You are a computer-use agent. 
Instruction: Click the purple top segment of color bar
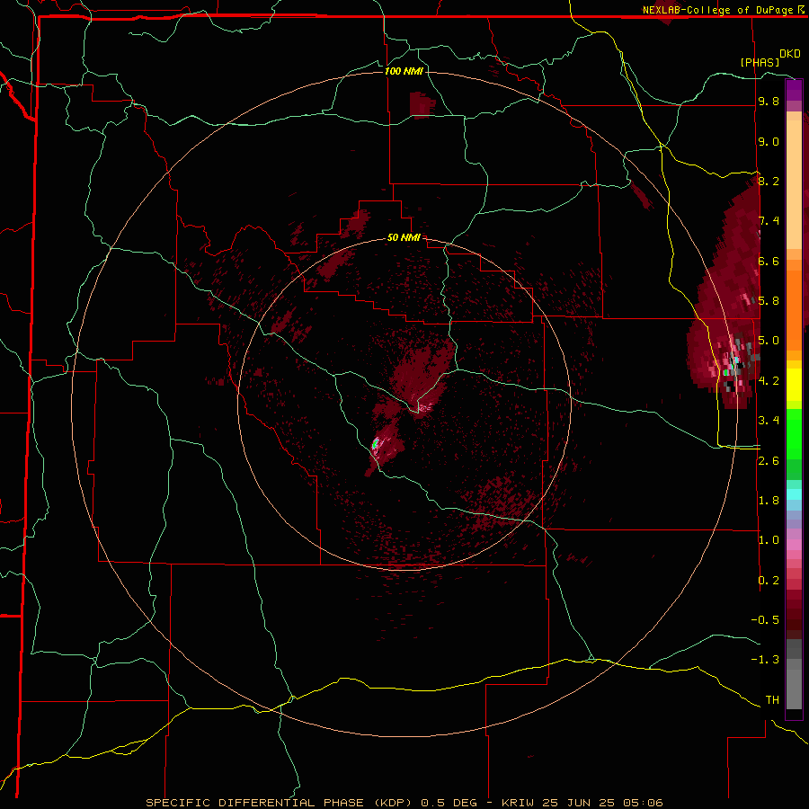(x=794, y=90)
